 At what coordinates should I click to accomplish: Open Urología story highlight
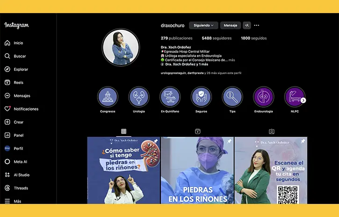coord(139,97)
